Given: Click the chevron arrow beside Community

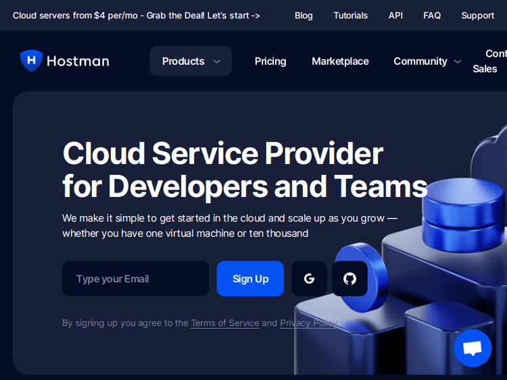Looking at the screenshot, I should coord(458,61).
